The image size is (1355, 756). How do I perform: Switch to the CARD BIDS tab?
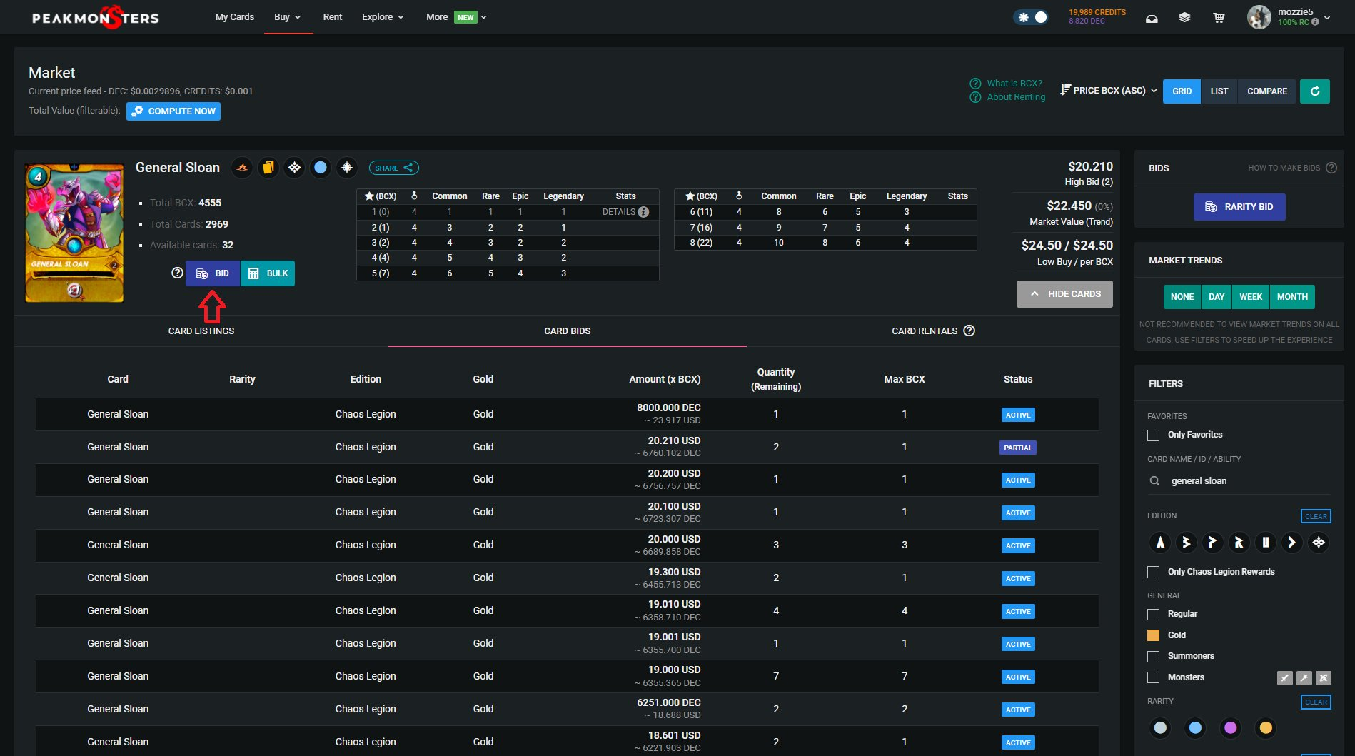(568, 331)
